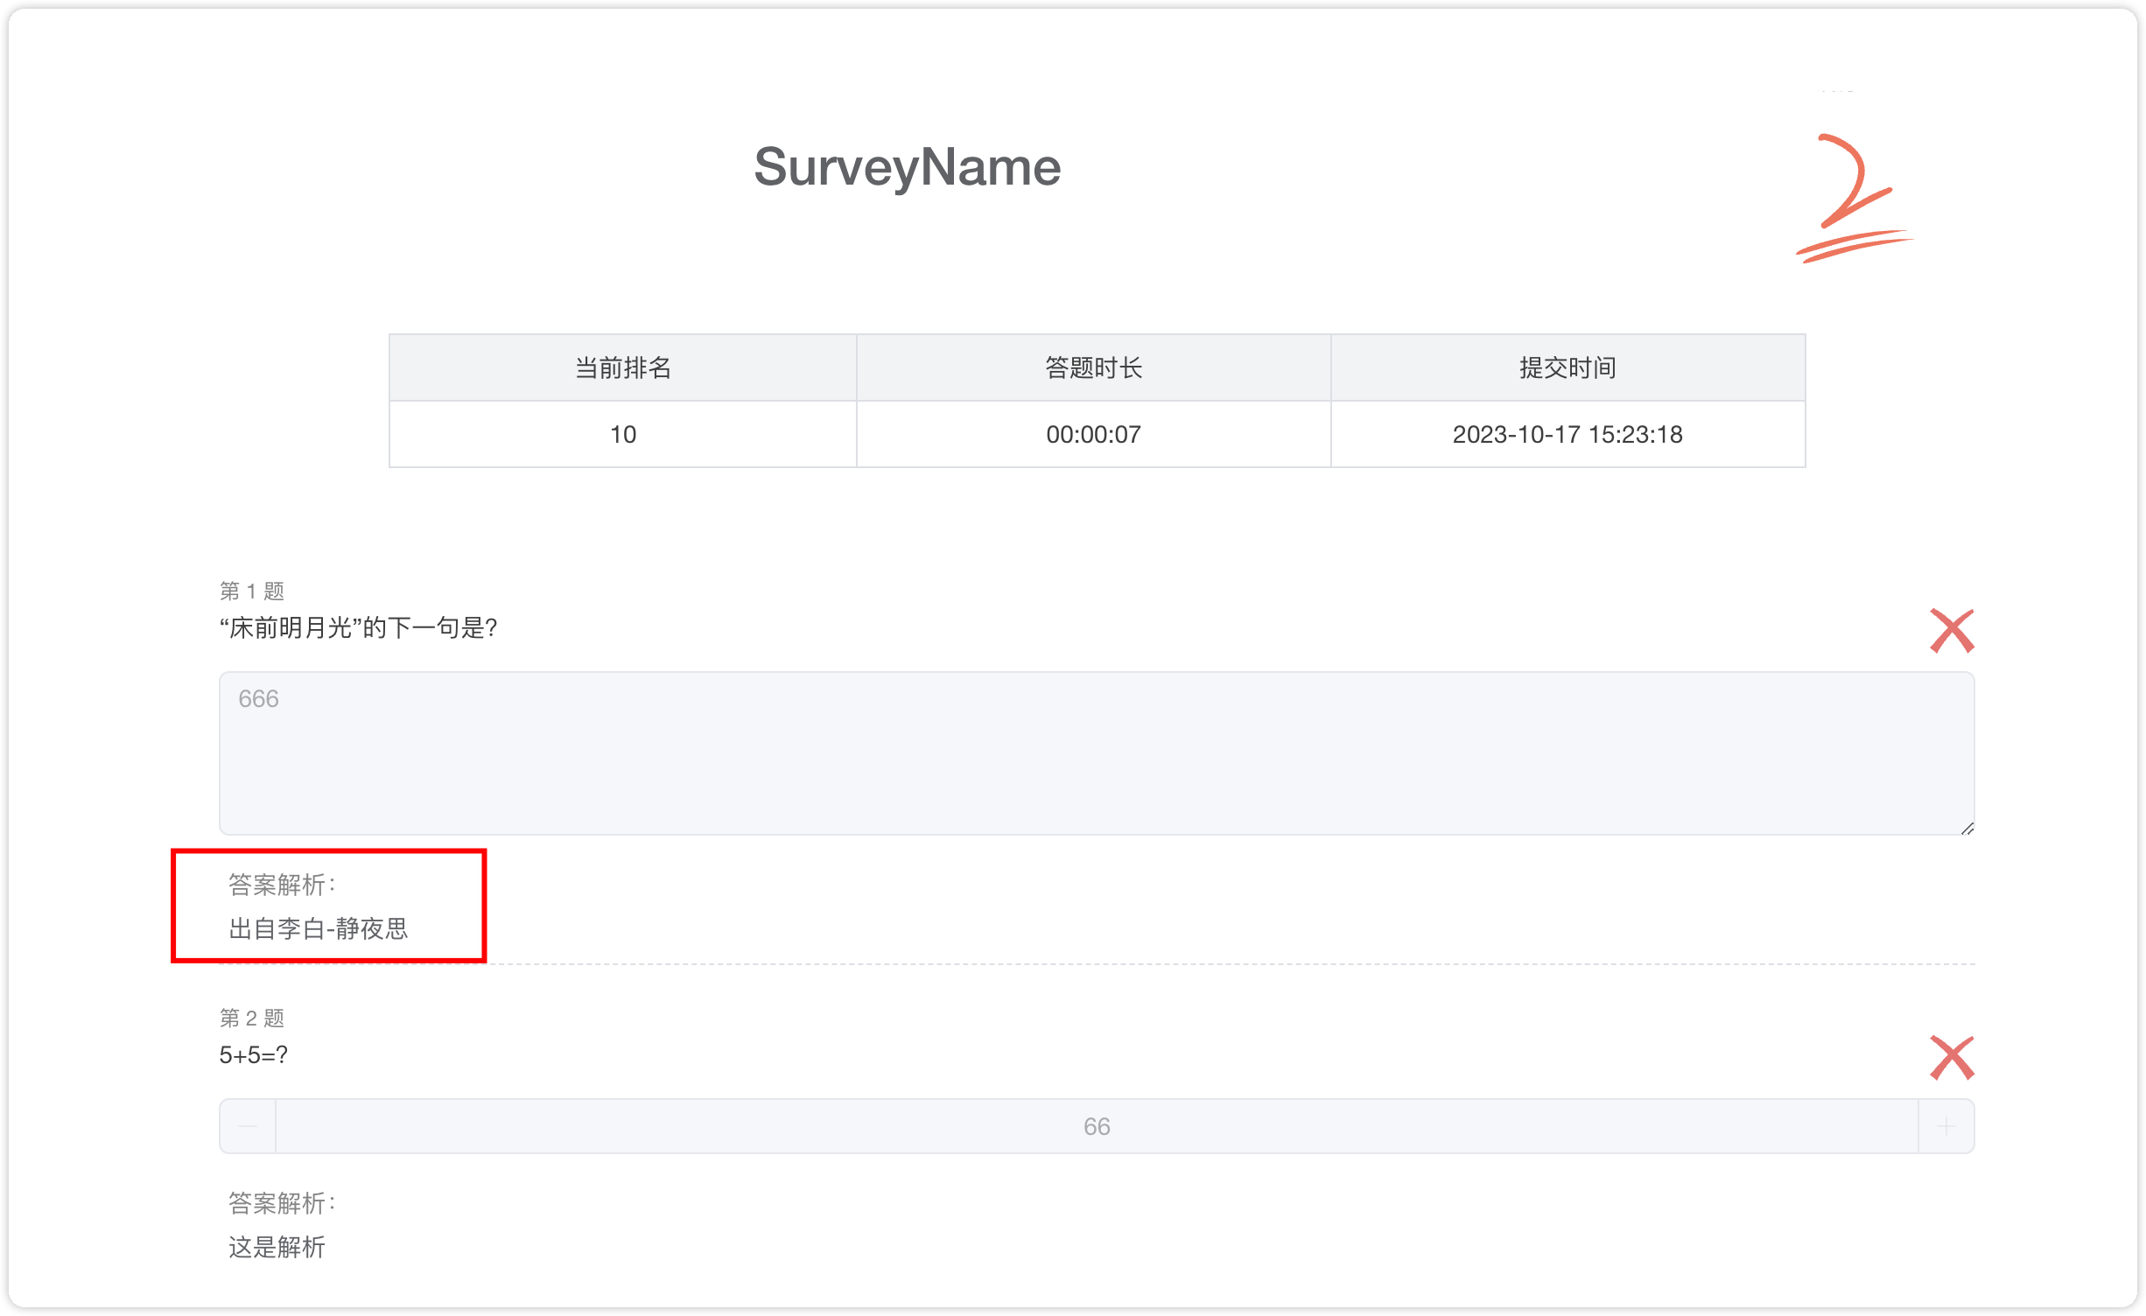Image resolution: width=2146 pixels, height=1316 pixels.
Task: Click the explanation text 出自李白-静夜思
Action: [319, 928]
